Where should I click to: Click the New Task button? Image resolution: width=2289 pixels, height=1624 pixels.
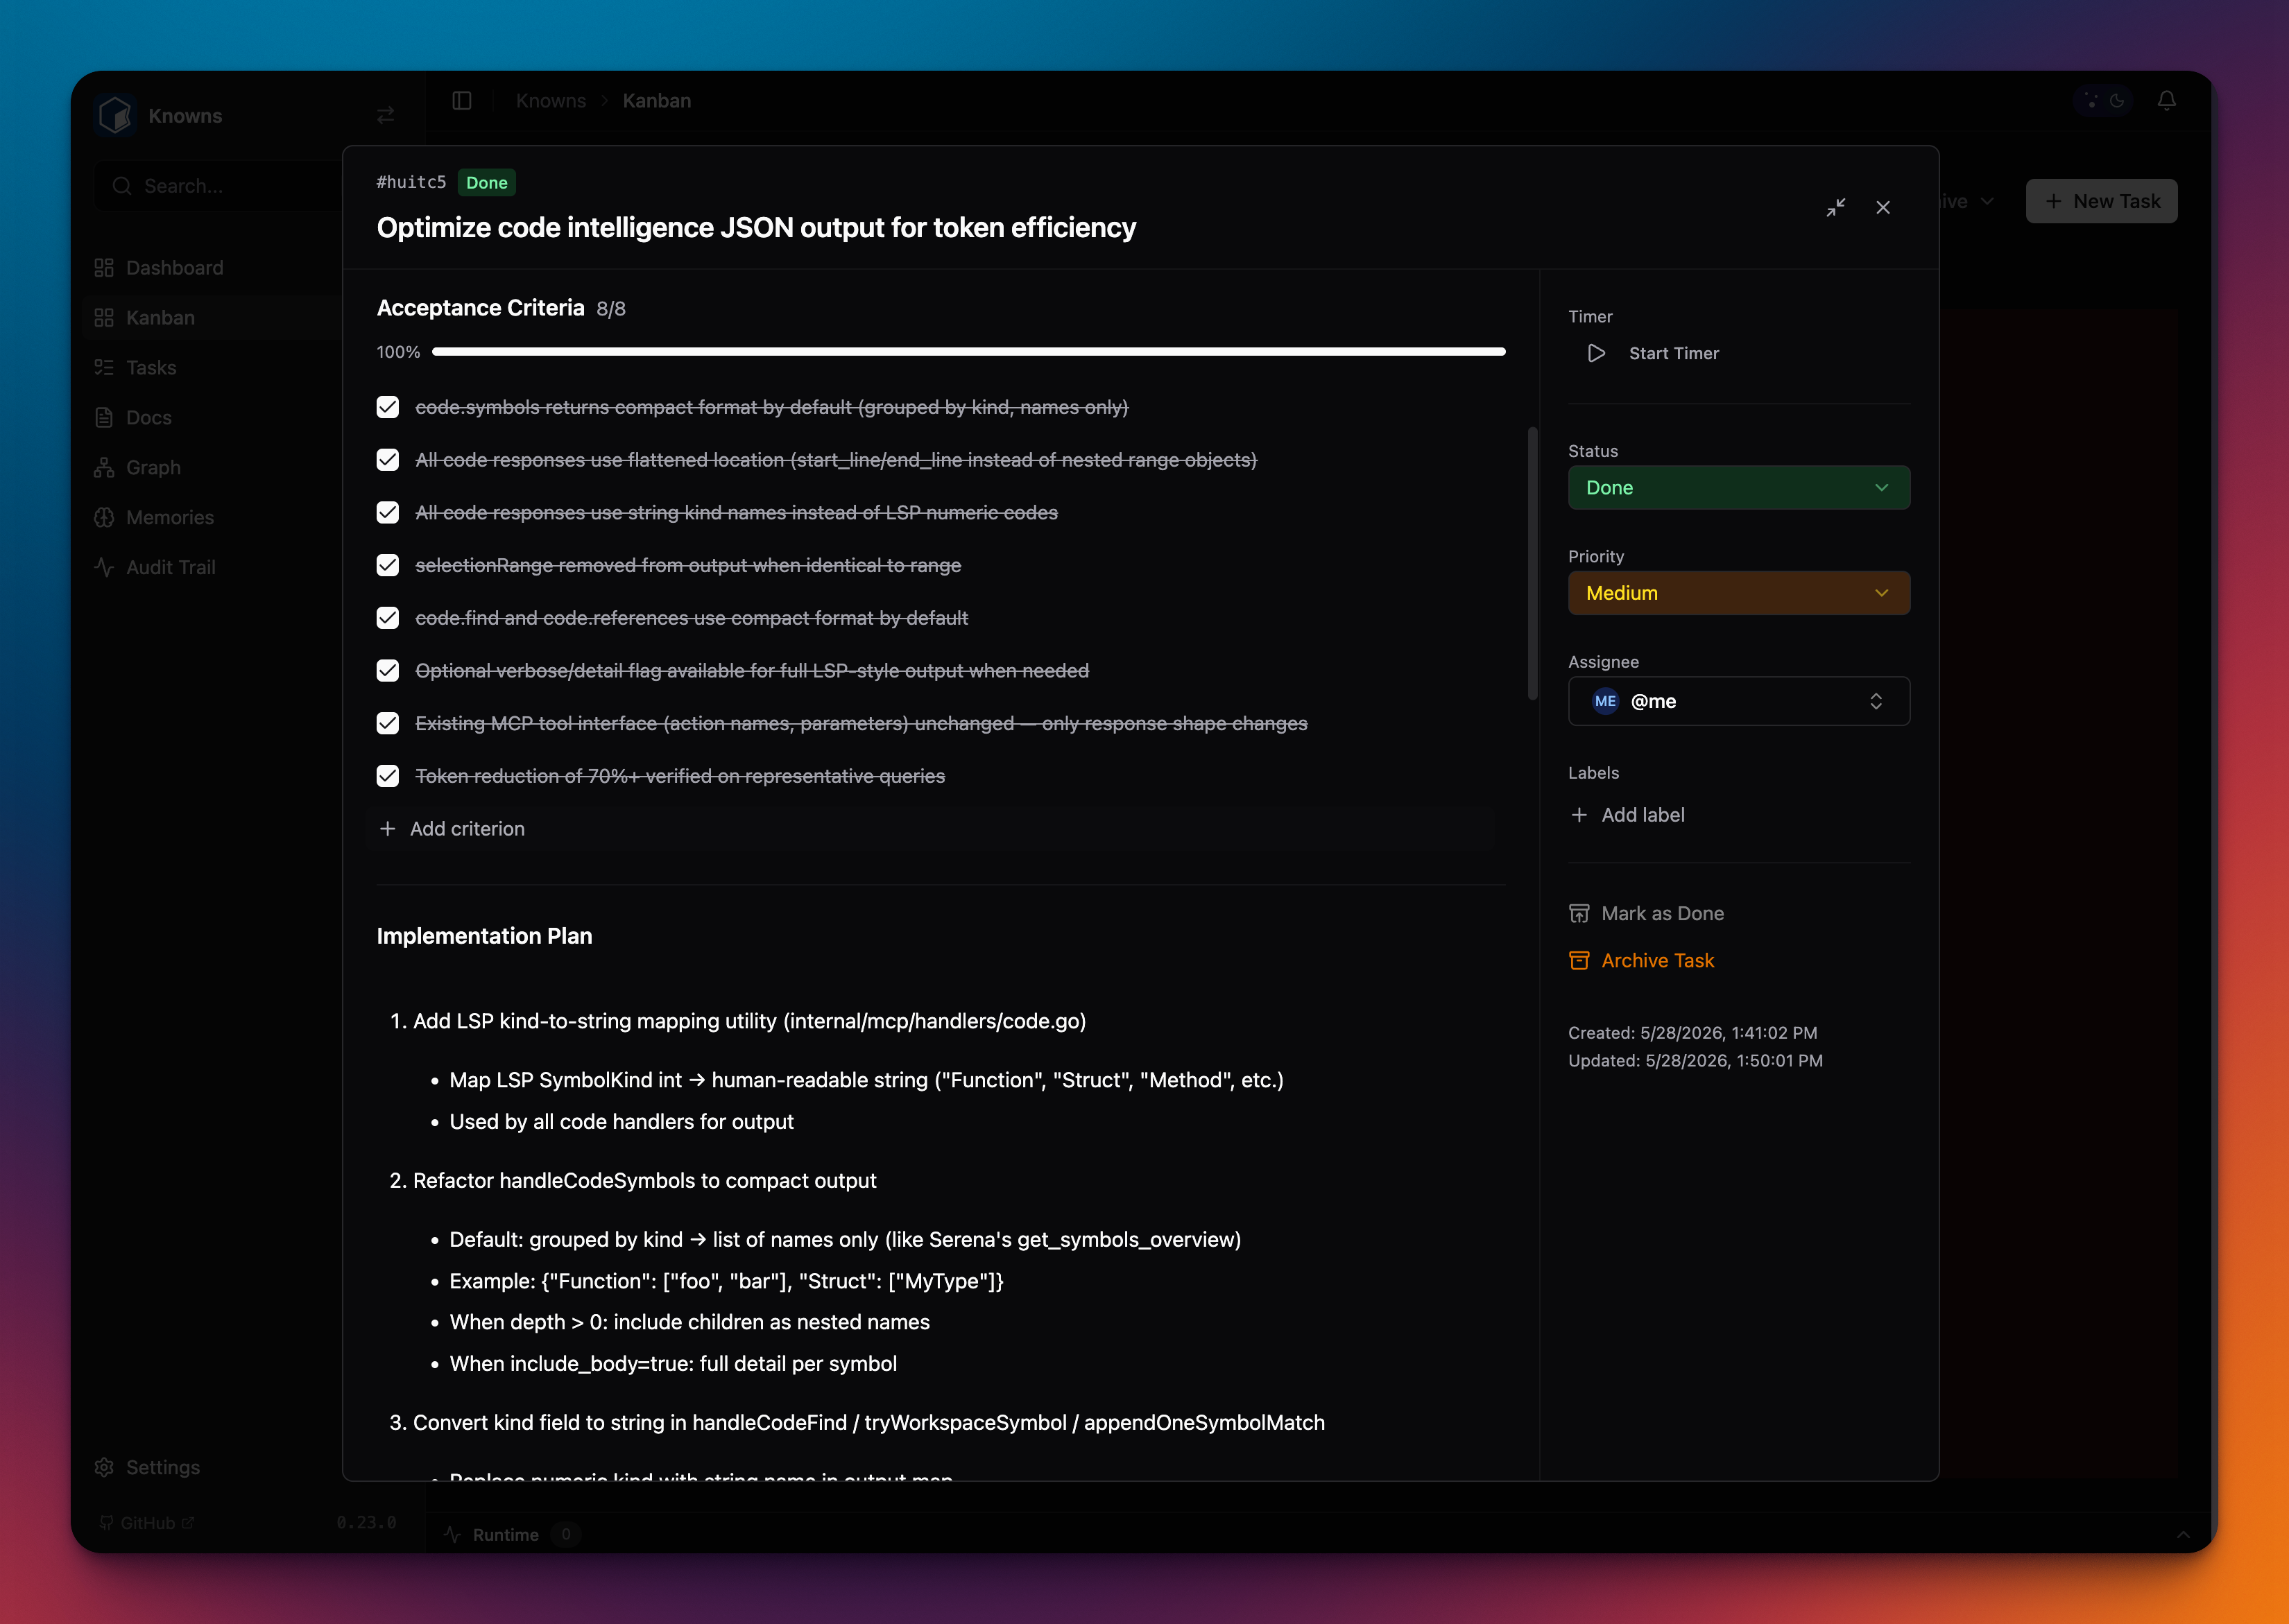2101,202
